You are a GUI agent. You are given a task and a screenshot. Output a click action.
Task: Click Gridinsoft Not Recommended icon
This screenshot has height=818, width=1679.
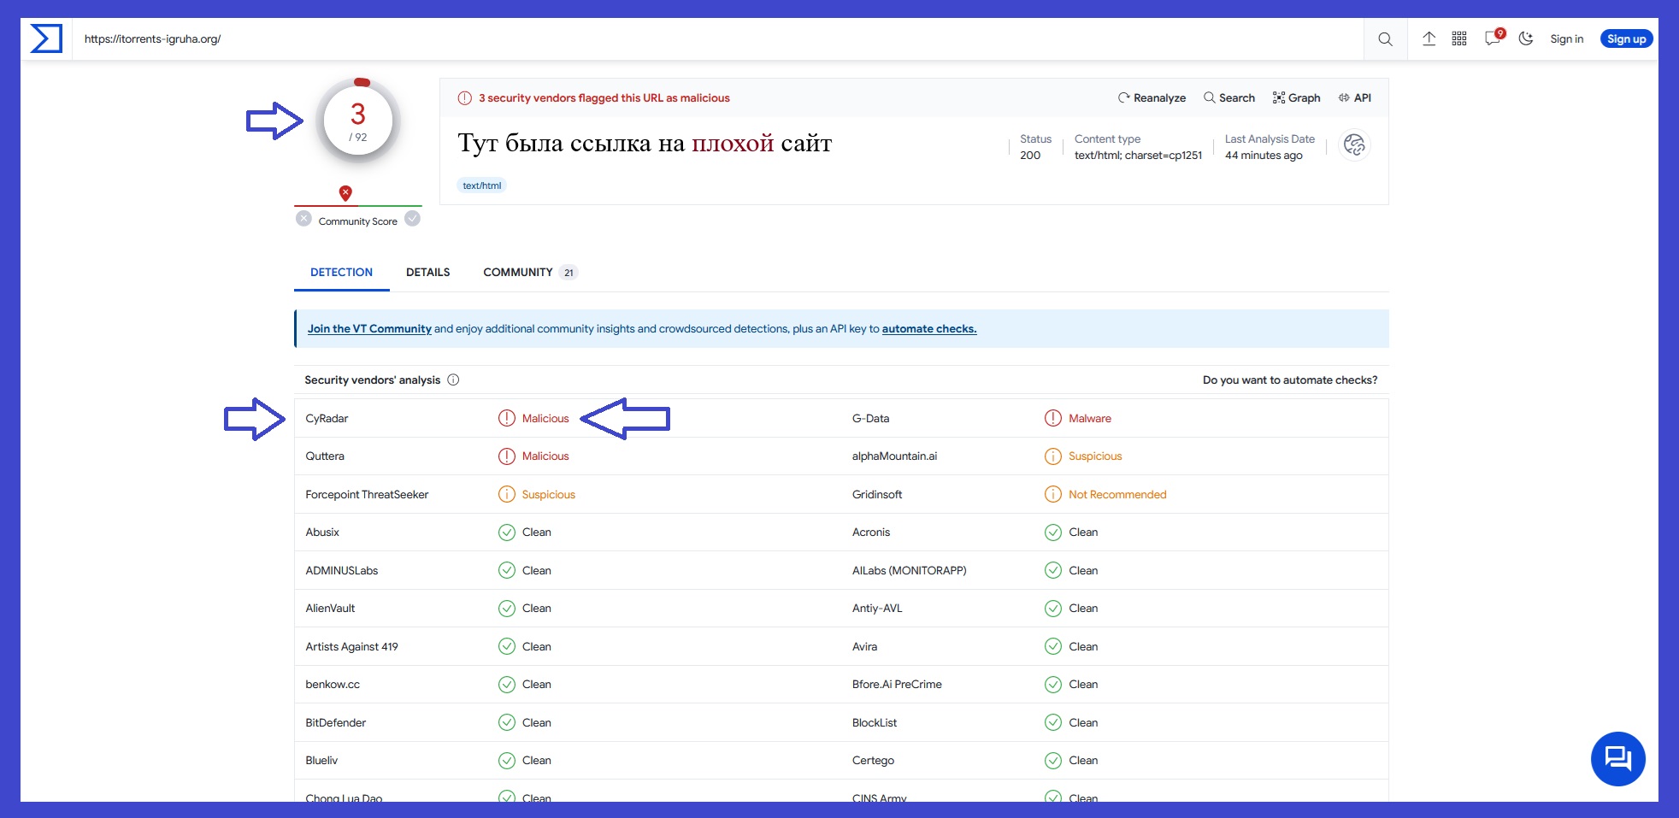coord(1053,494)
